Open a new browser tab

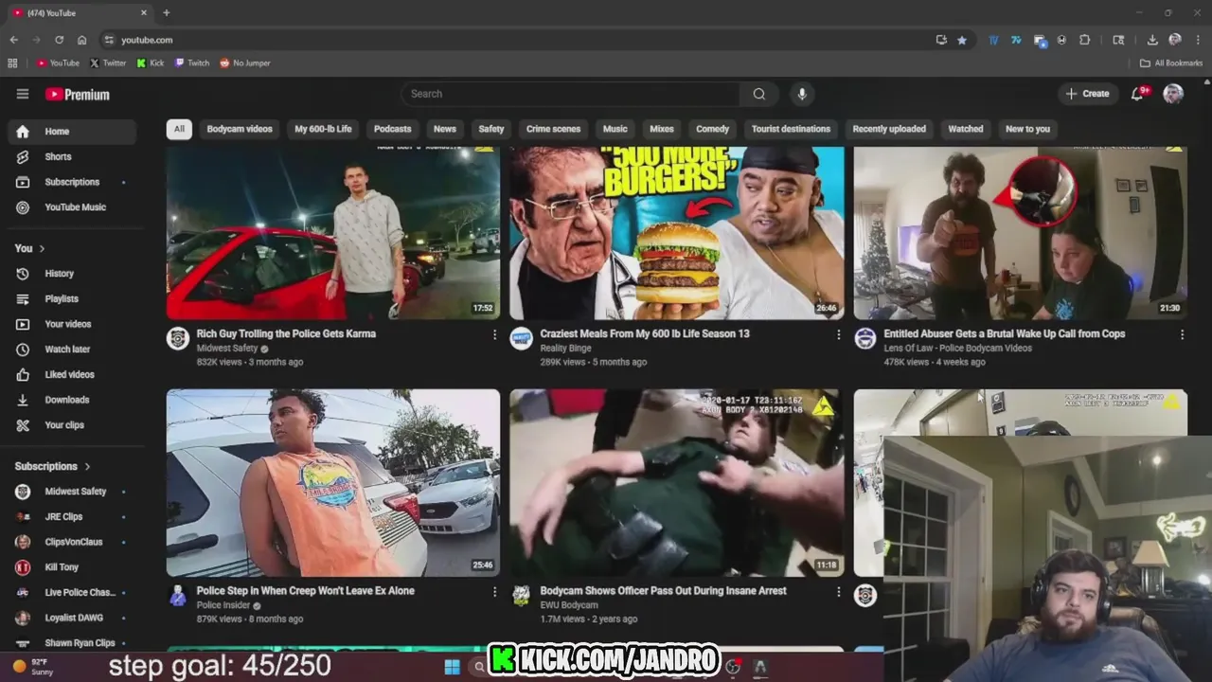coord(167,13)
